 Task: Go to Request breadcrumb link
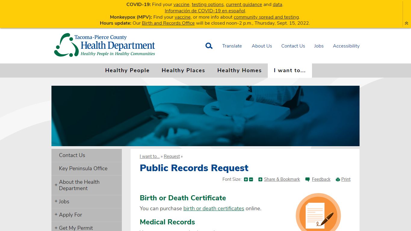pyautogui.click(x=172, y=156)
